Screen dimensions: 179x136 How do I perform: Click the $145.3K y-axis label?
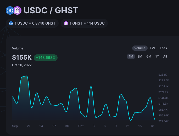(x=164, y=98)
